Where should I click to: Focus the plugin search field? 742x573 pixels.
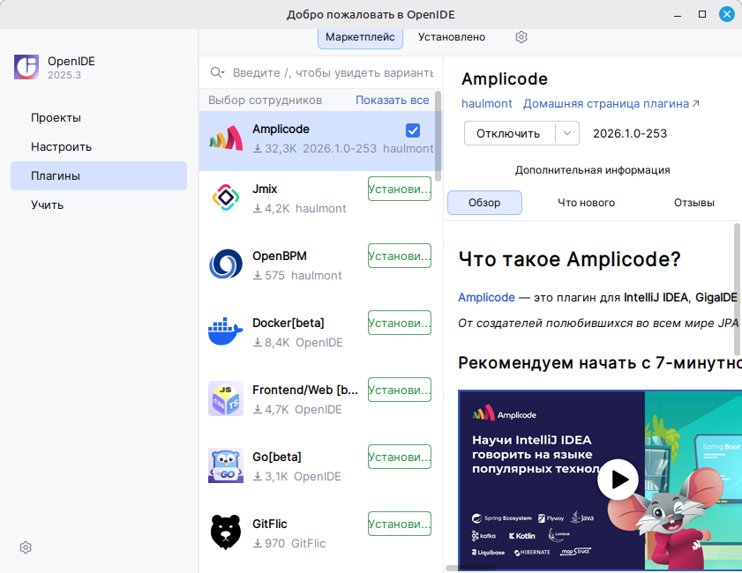click(x=333, y=72)
